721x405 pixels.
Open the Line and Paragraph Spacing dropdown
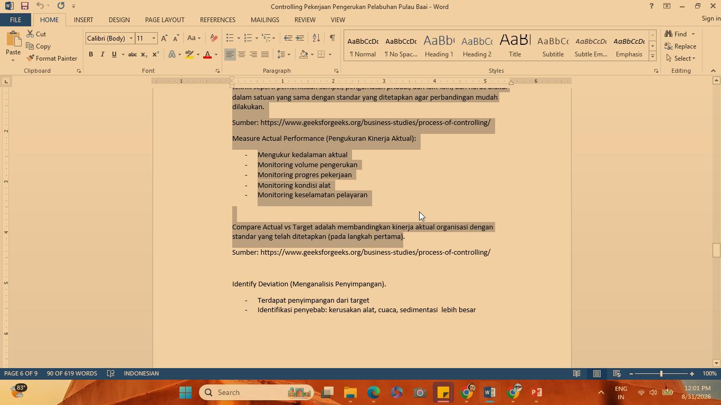pos(284,54)
